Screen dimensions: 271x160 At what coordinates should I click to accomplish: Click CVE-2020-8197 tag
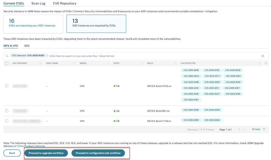click(232, 88)
